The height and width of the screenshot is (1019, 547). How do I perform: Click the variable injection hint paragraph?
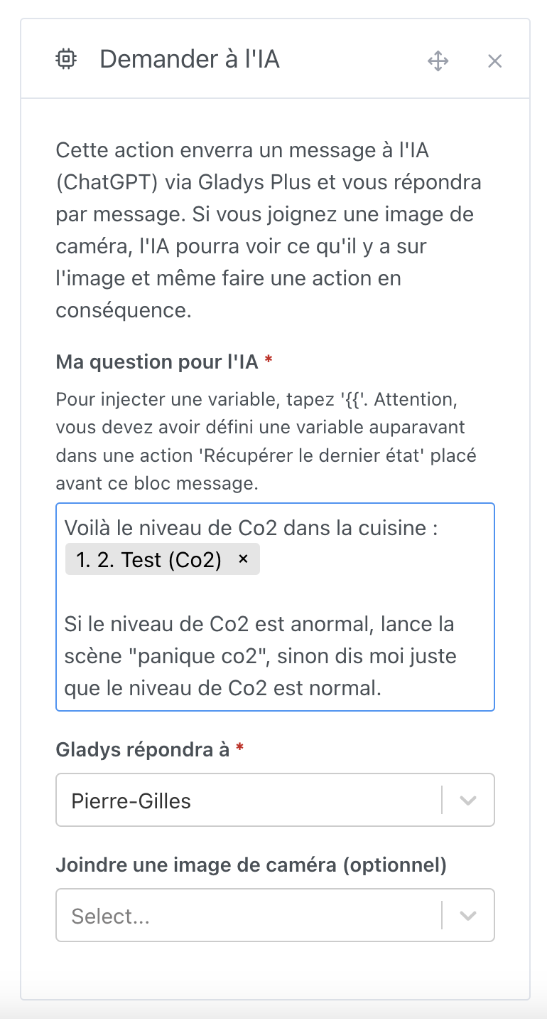270,441
